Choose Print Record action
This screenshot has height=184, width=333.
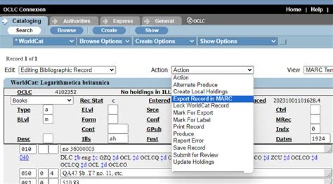pos(212,127)
